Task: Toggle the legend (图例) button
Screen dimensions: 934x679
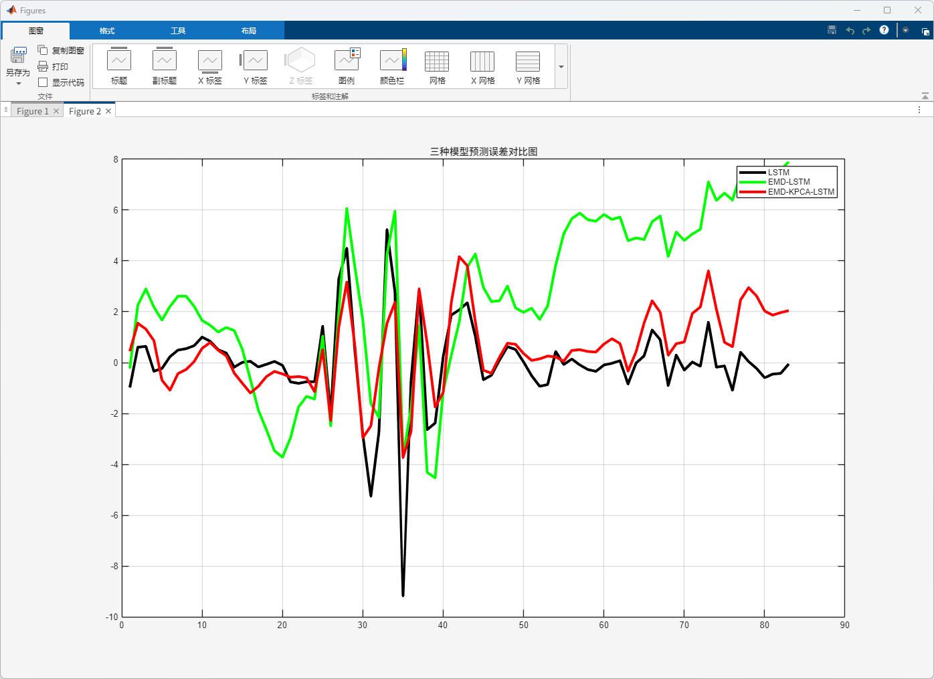Action: [x=347, y=66]
